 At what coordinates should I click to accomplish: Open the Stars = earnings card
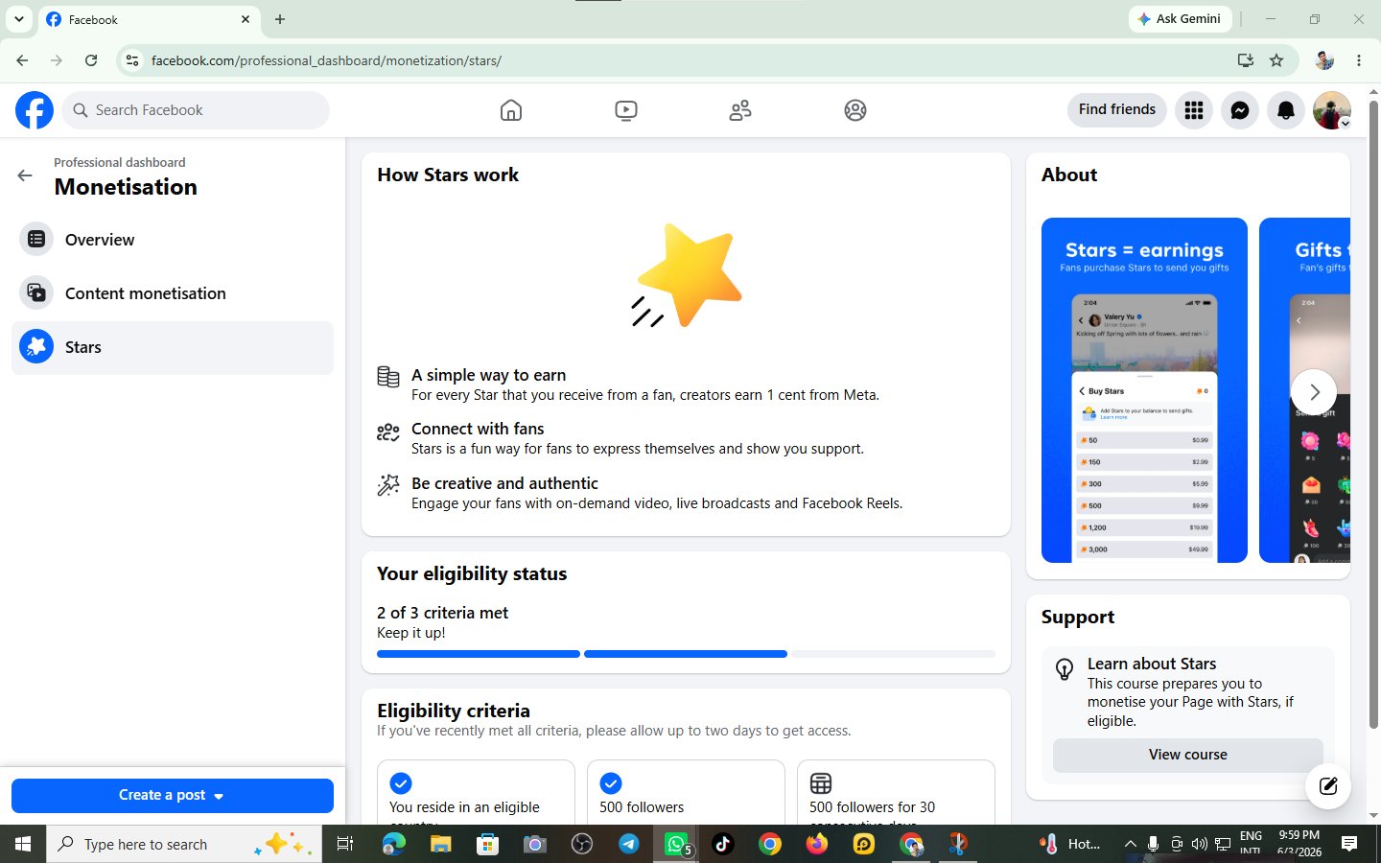tap(1144, 390)
